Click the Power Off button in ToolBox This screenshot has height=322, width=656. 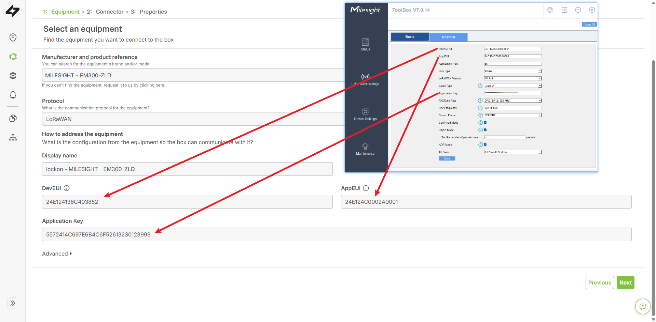pos(589,24)
